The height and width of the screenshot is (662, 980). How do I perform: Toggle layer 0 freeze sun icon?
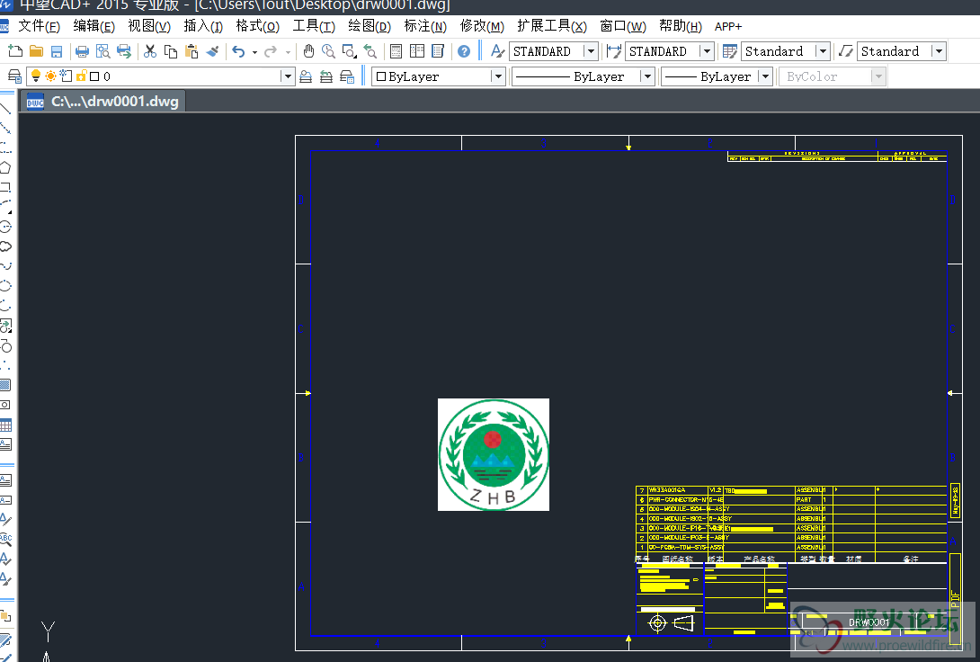pyautogui.click(x=50, y=76)
